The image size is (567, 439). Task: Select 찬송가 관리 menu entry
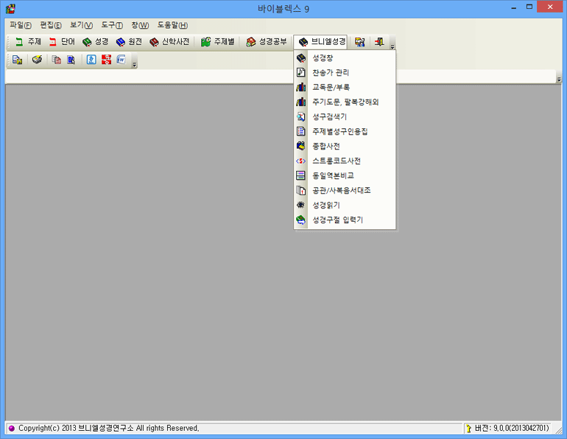tap(345, 73)
